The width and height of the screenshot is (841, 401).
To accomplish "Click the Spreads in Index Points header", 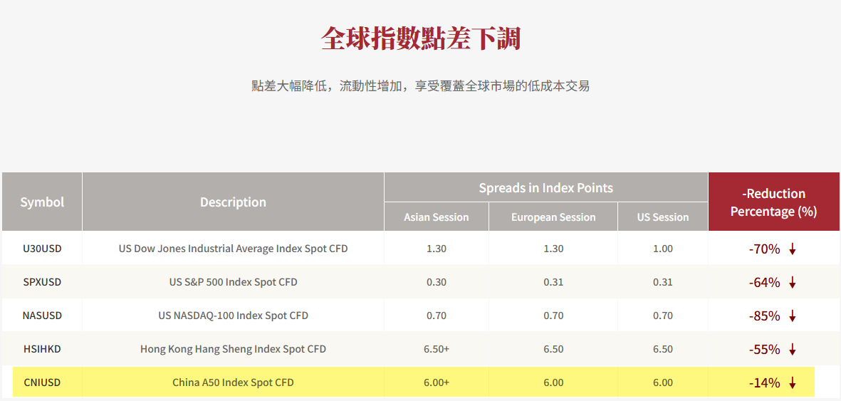I will click(x=546, y=187).
